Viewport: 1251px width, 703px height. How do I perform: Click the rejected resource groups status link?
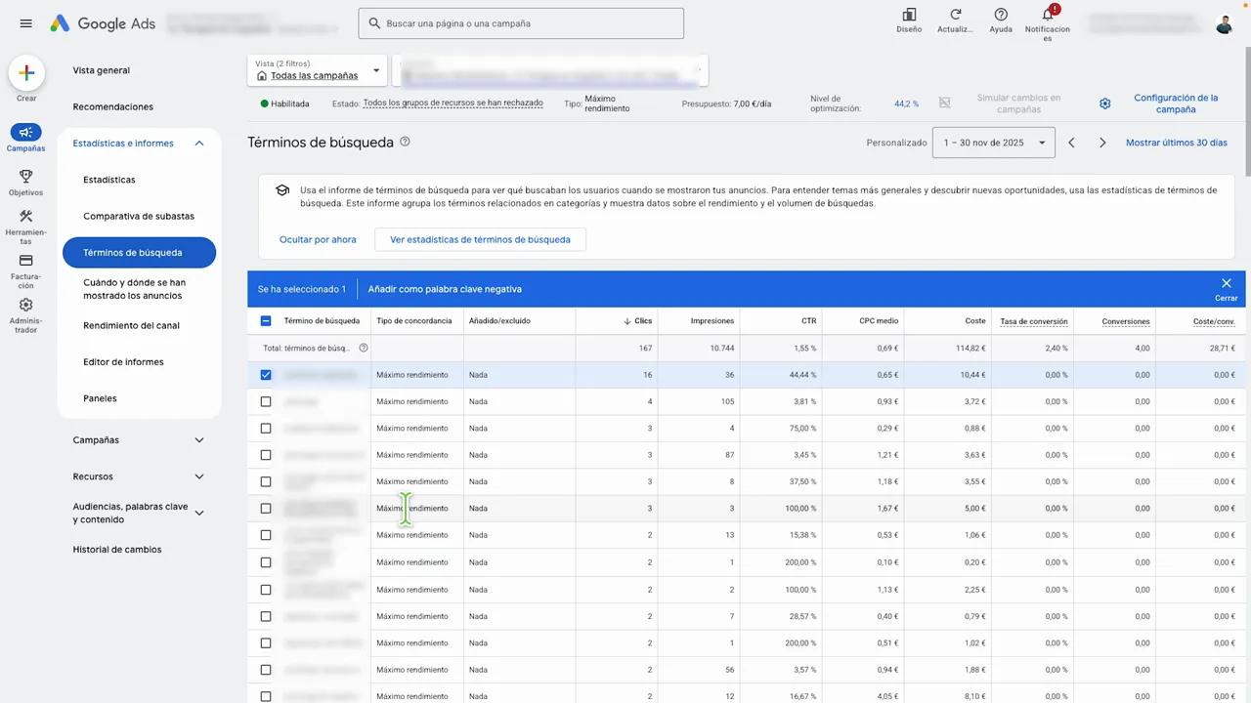(453, 103)
